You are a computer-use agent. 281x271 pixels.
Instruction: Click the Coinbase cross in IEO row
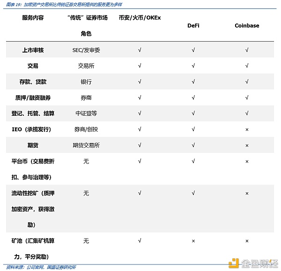coord(247,129)
